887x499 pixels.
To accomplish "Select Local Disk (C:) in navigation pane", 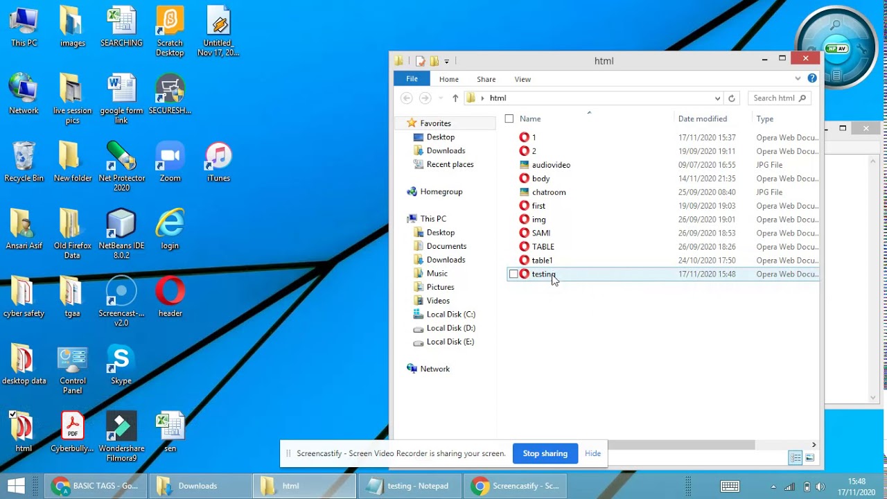I will tap(450, 314).
